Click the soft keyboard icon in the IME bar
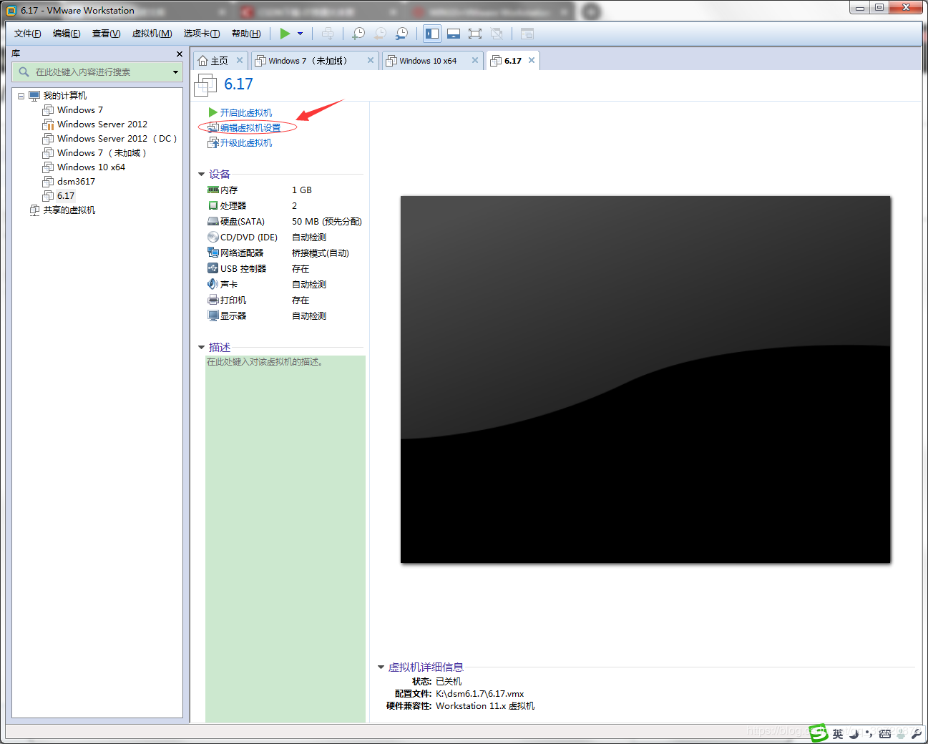Image resolution: width=928 pixels, height=744 pixels. pos(885,734)
